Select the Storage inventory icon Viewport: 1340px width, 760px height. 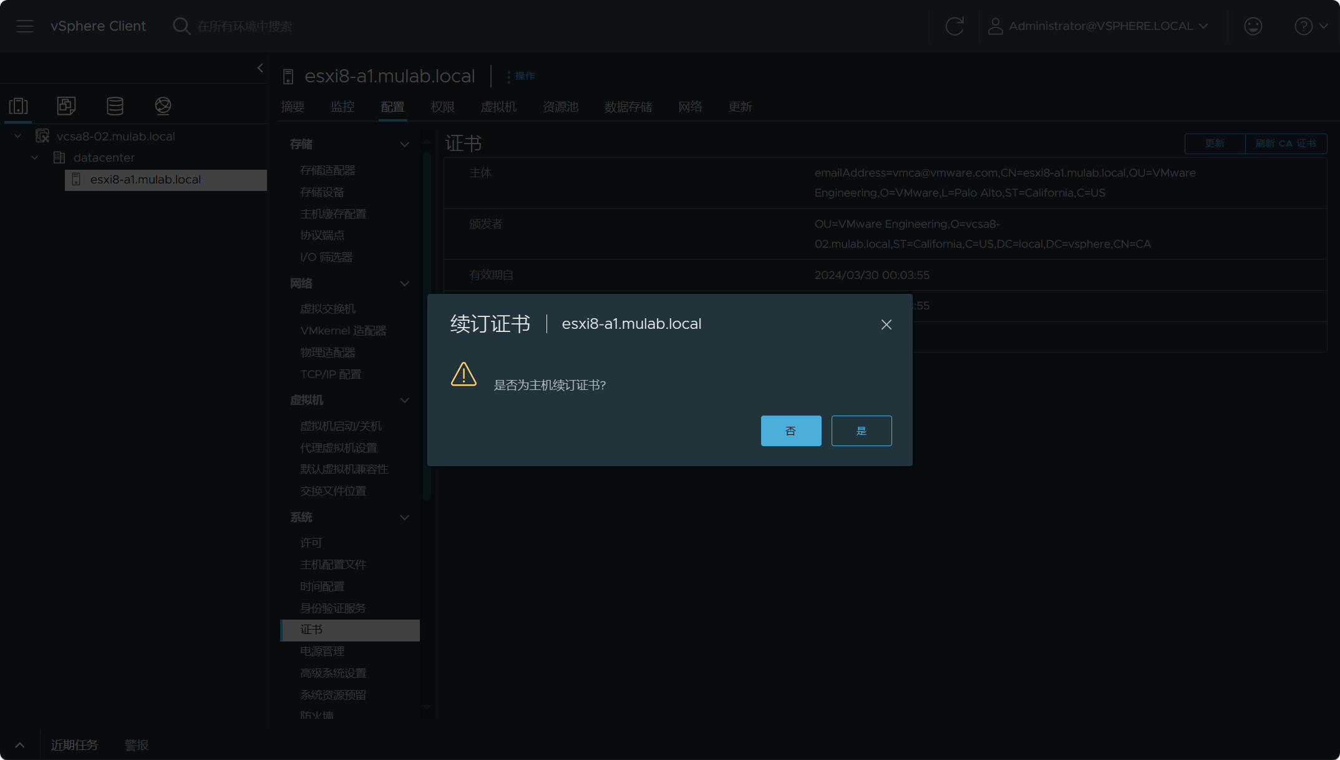(115, 105)
